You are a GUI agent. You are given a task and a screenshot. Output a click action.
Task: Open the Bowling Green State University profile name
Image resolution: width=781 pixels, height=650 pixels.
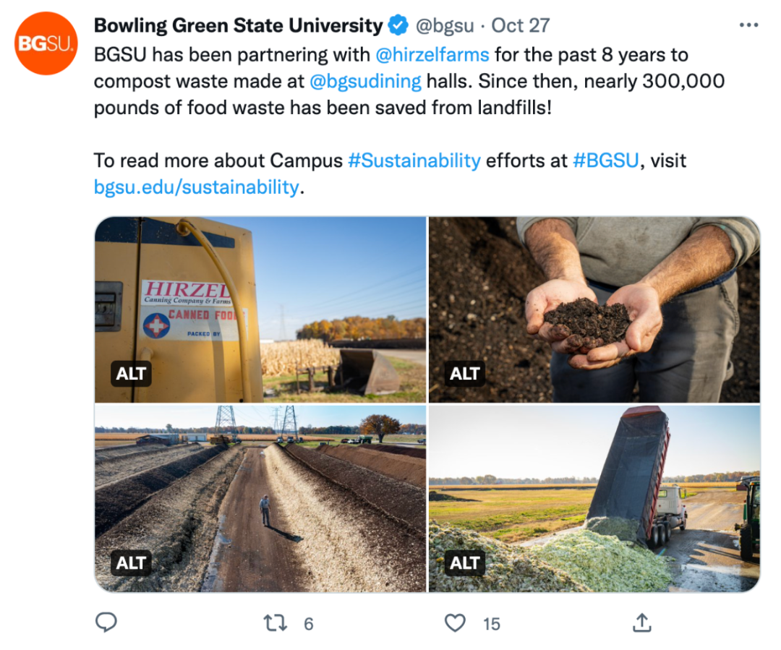coord(238,26)
